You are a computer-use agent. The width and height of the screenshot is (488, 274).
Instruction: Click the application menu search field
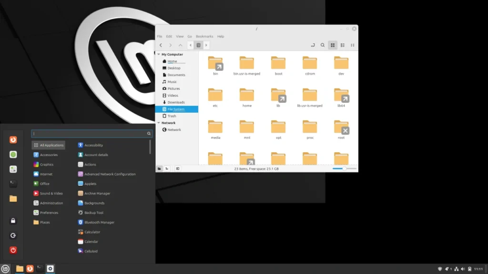(x=92, y=134)
